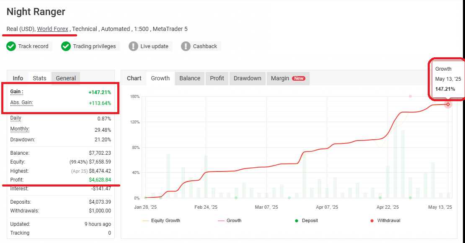Click the Track record green check icon

pyautogui.click(x=11, y=46)
